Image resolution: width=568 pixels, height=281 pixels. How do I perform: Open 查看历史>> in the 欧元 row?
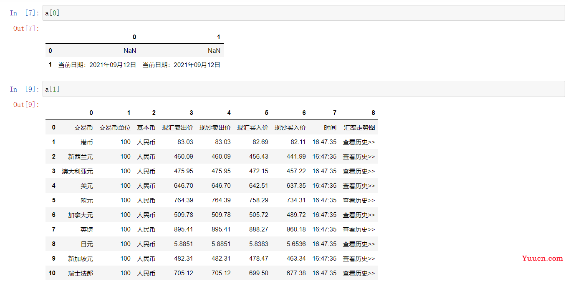pos(359,200)
